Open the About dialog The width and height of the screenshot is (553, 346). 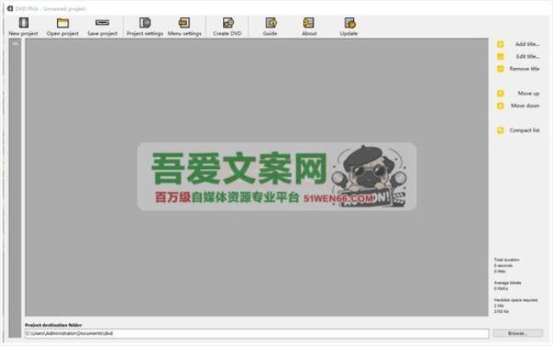click(309, 26)
